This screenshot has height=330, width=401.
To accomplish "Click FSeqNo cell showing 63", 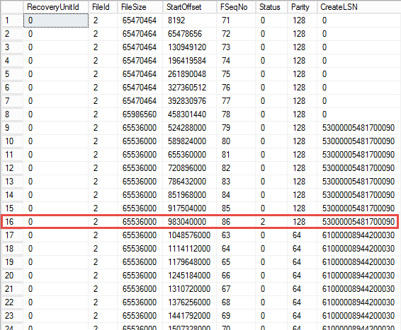I will (x=236, y=235).
